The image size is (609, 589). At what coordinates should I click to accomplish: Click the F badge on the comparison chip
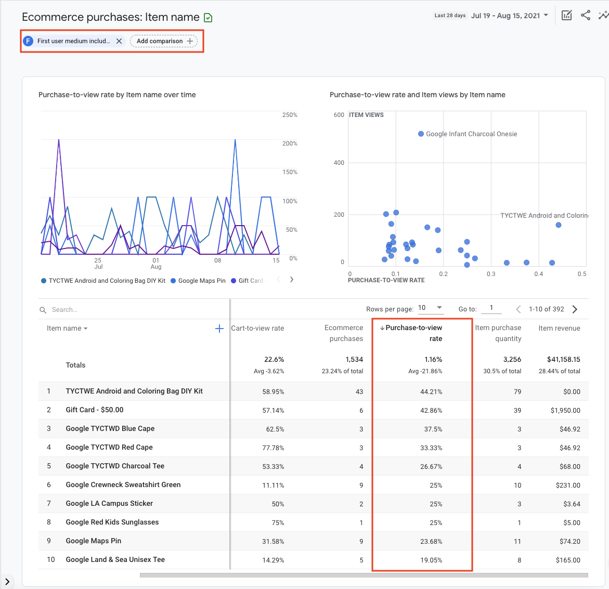(28, 40)
